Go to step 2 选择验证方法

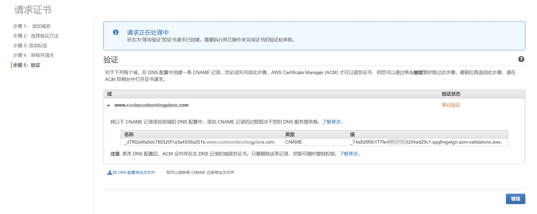36,36
